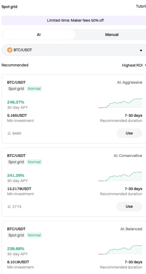Click the Normal tag on Balanced card
This screenshot has width=146, height=274.
34,235
